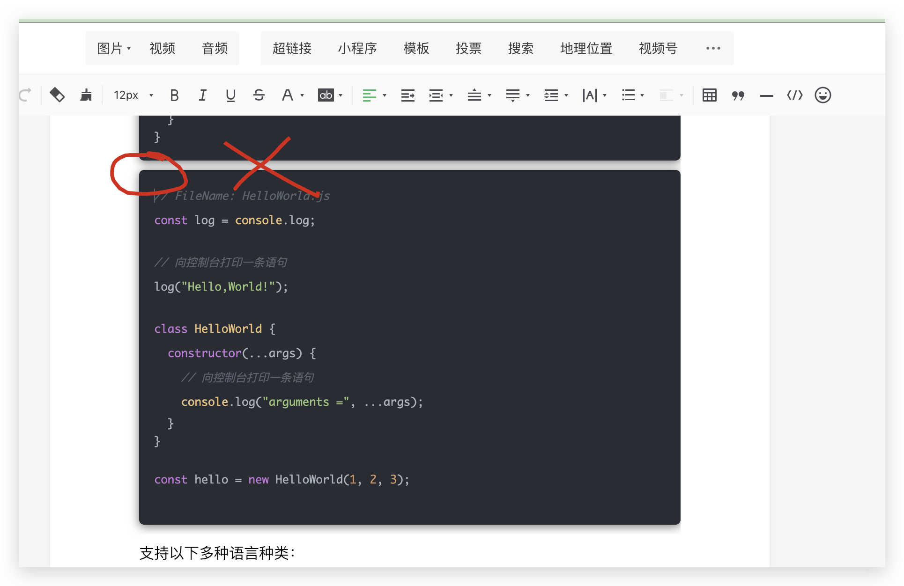This screenshot has height=586, width=904.
Task: Click the paragraph spacing after icon
Action: pos(512,95)
